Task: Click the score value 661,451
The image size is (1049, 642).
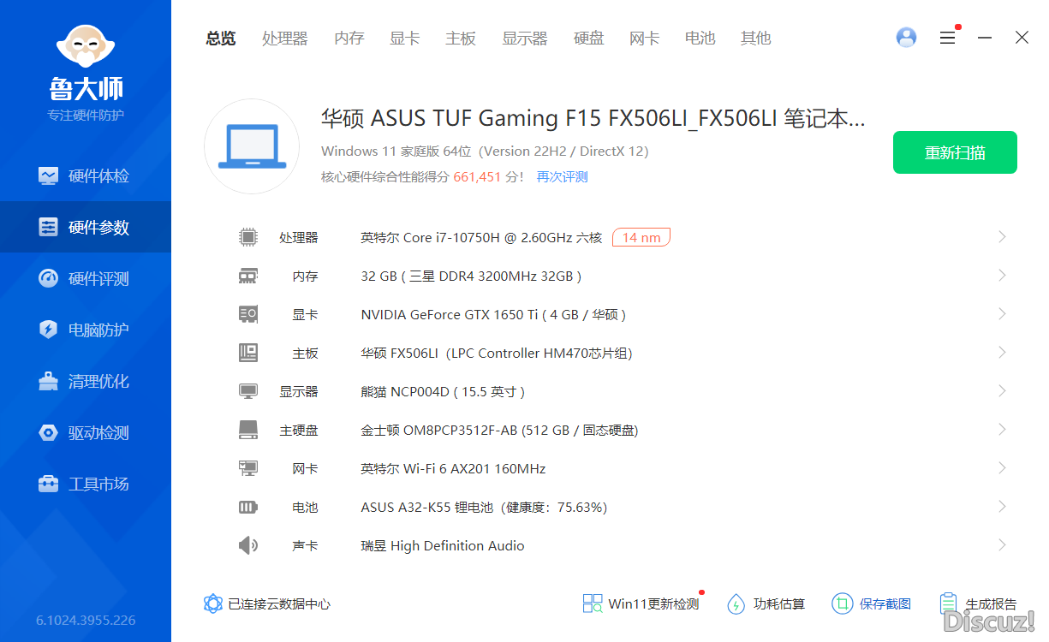Action: tap(477, 177)
